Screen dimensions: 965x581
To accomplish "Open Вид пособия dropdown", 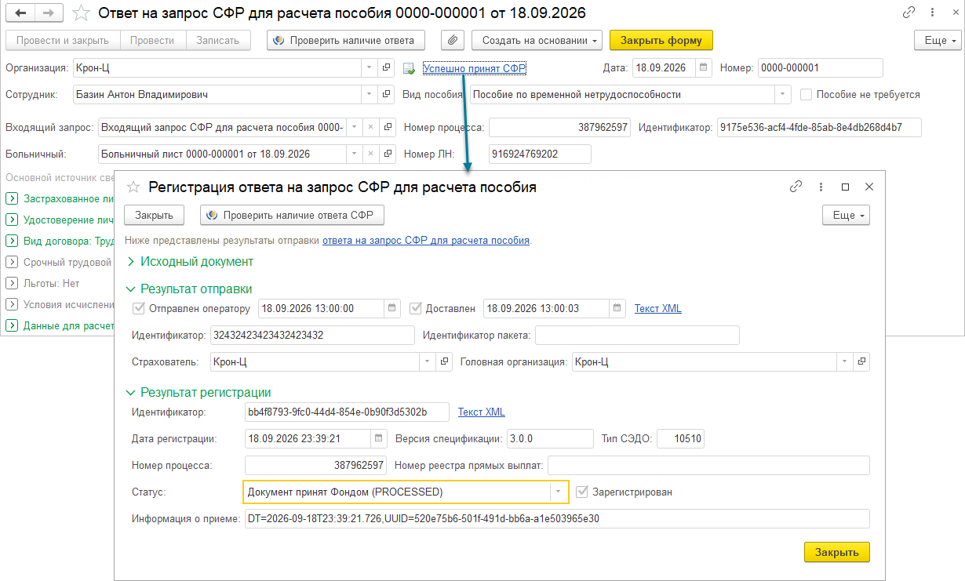I will click(x=783, y=95).
